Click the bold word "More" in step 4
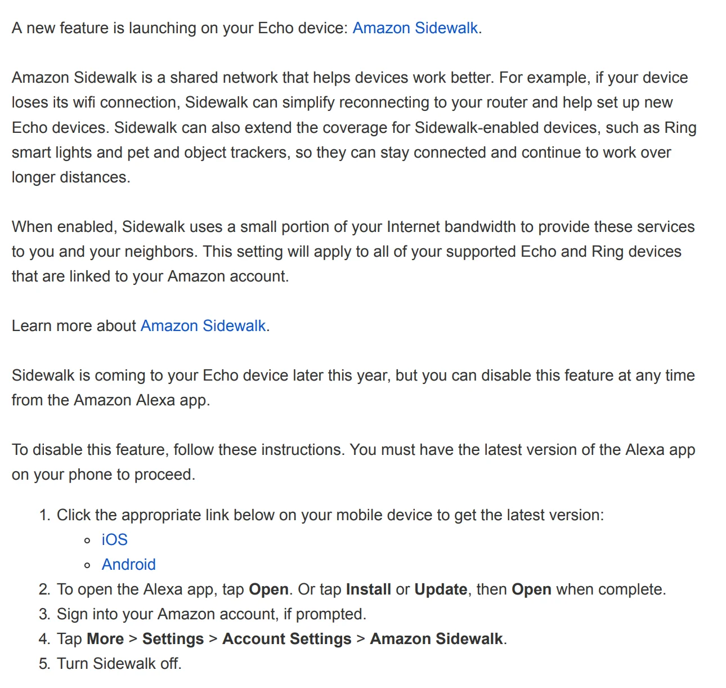726x688 pixels. [x=105, y=639]
